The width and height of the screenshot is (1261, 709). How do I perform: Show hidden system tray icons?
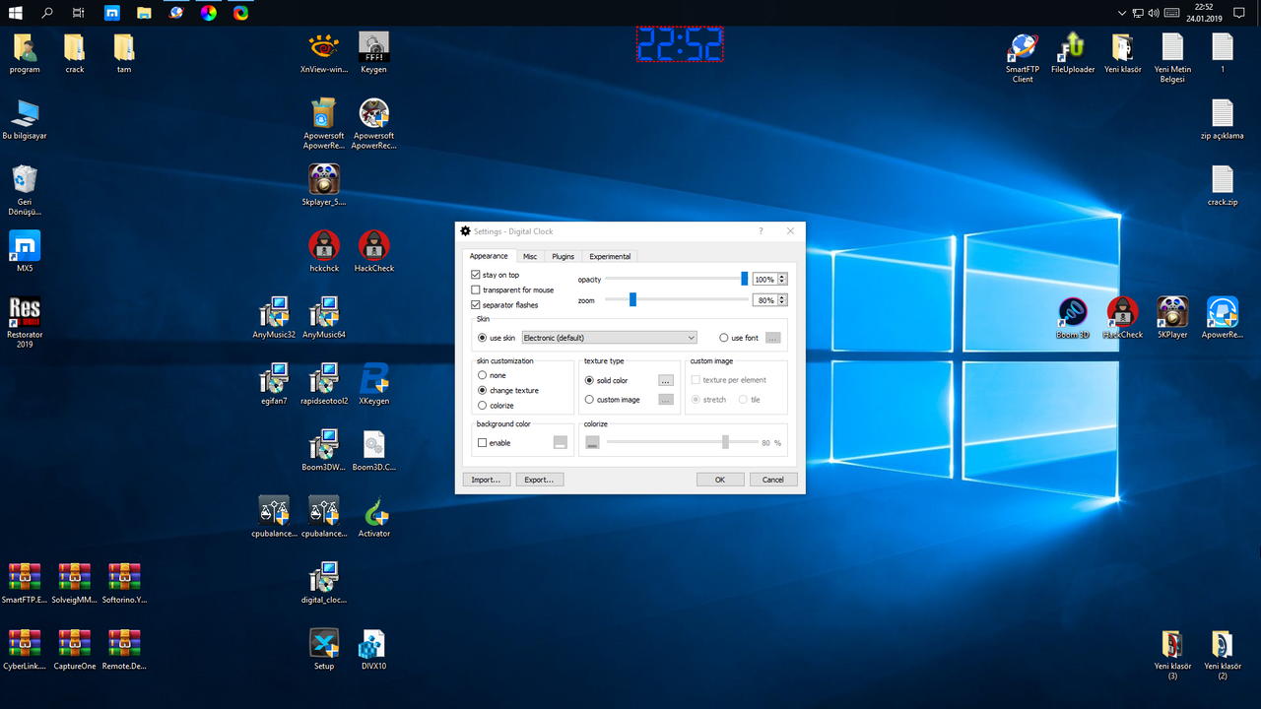pos(1122,13)
